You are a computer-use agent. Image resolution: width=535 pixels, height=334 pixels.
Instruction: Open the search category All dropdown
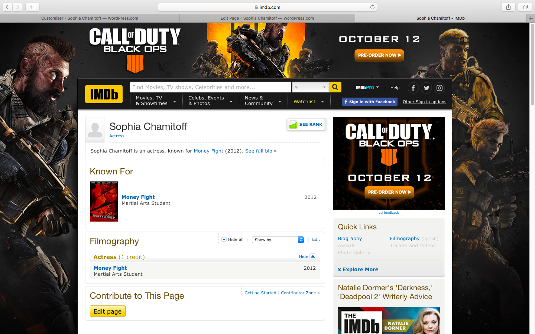[310, 87]
